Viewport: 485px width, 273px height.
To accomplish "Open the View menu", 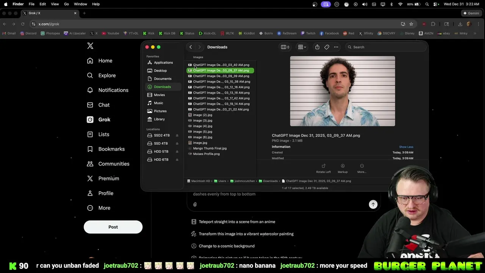I will [x=55, y=4].
